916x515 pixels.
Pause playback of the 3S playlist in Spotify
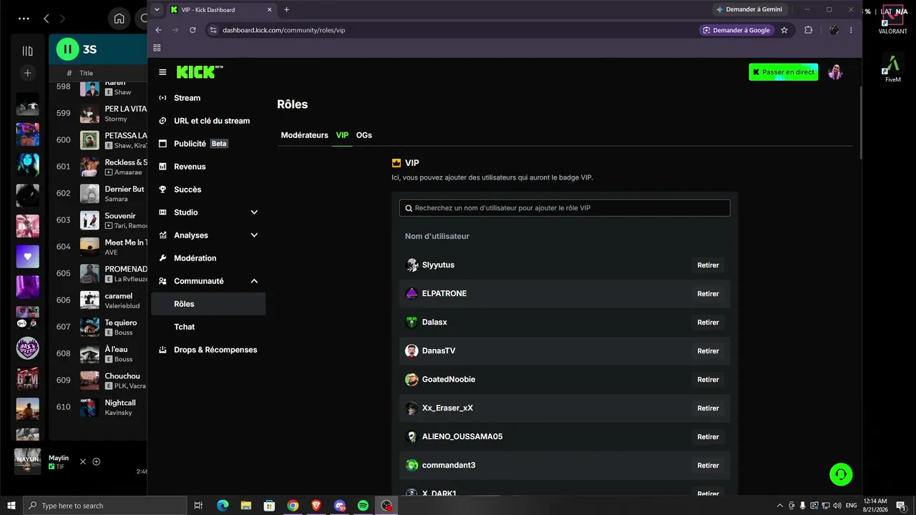[67, 49]
